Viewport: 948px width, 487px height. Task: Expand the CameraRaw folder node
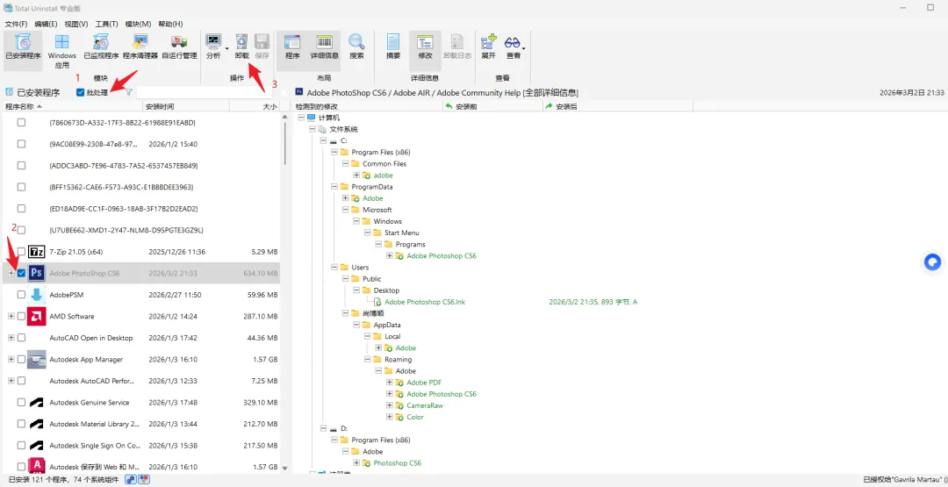(x=390, y=405)
